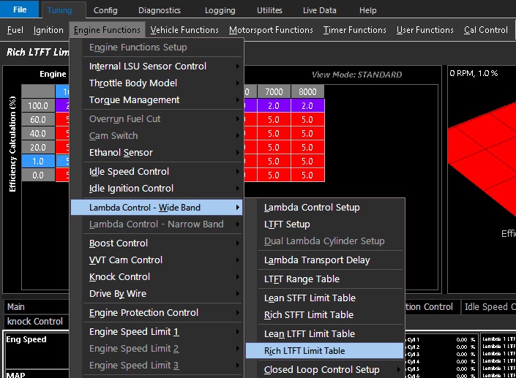The image size is (516, 378).
Task: Expand Knock Control submenu arrow
Action: pos(238,277)
